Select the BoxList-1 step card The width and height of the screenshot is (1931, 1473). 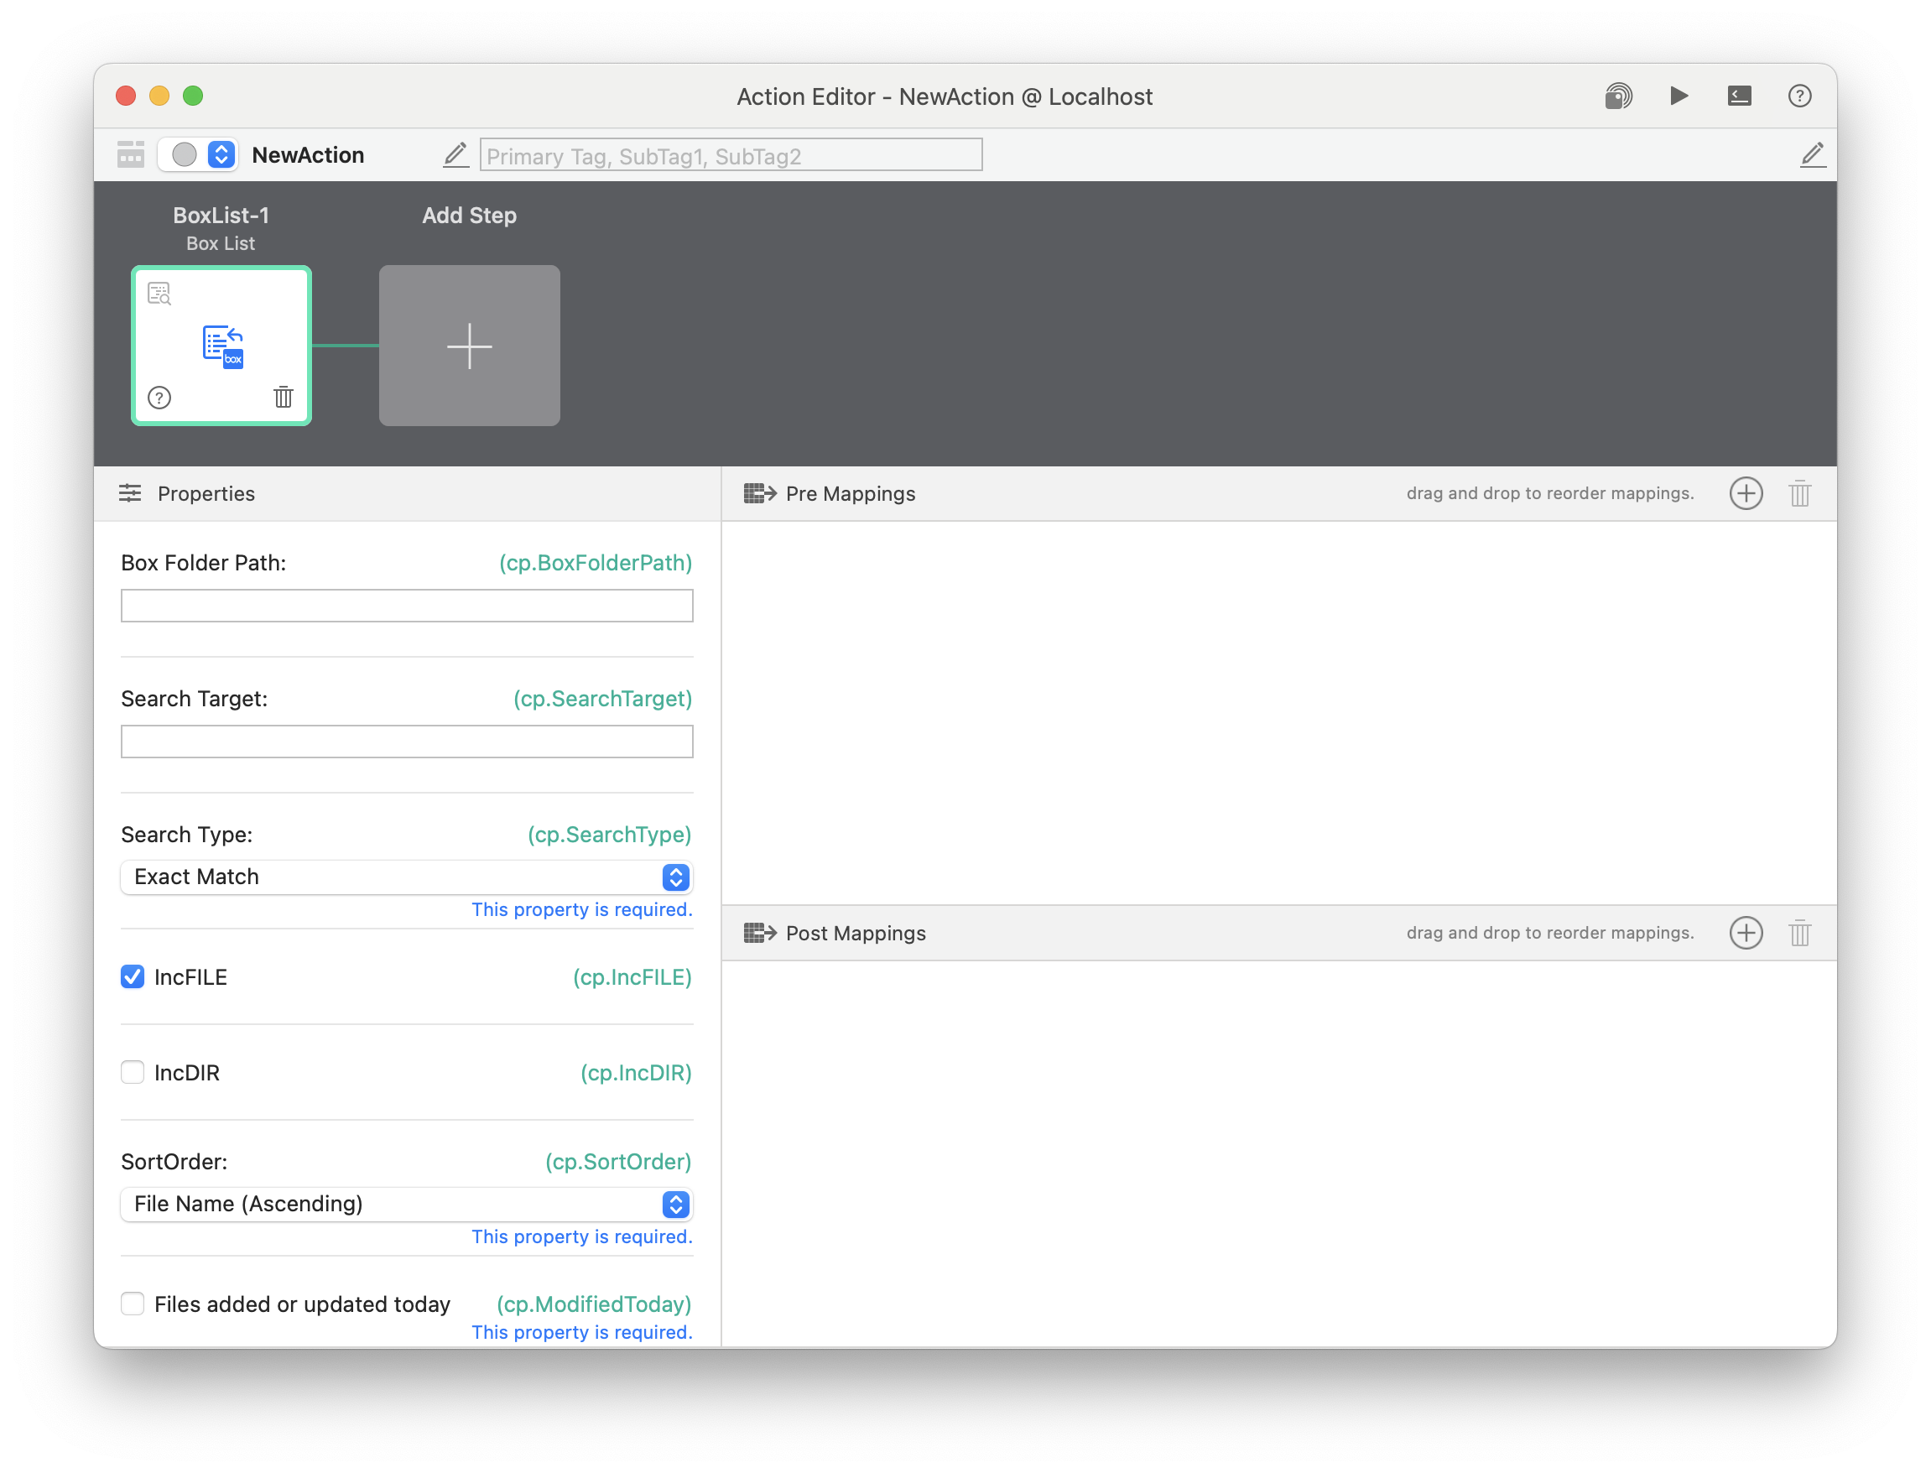coord(221,346)
